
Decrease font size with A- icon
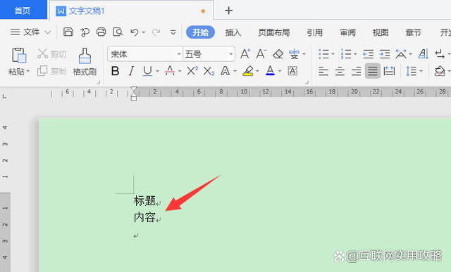tap(261, 53)
